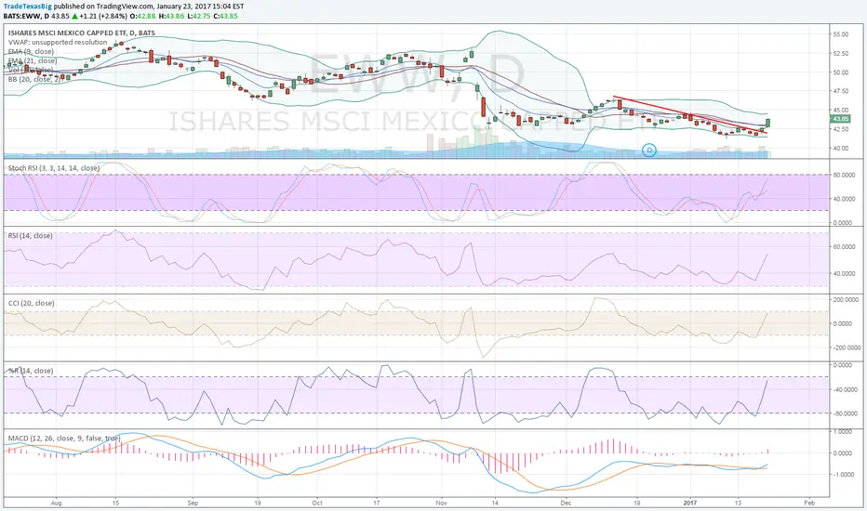The image size is (867, 511).
Task: Click the 40.00 price axis label
Action: point(840,148)
